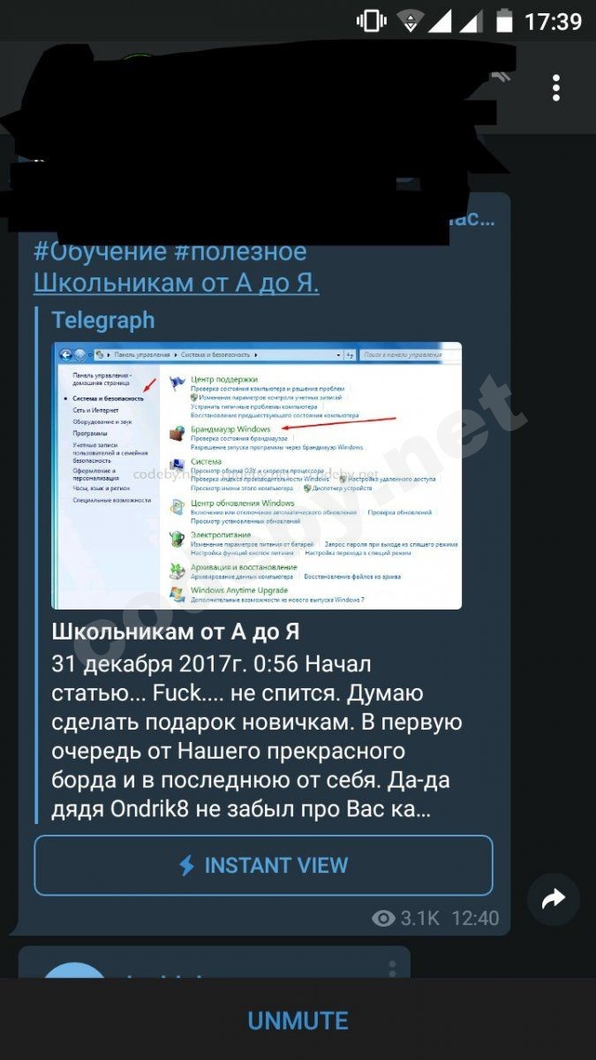
Task: Tap the eye views icon near 3.1K
Action: click(x=383, y=918)
